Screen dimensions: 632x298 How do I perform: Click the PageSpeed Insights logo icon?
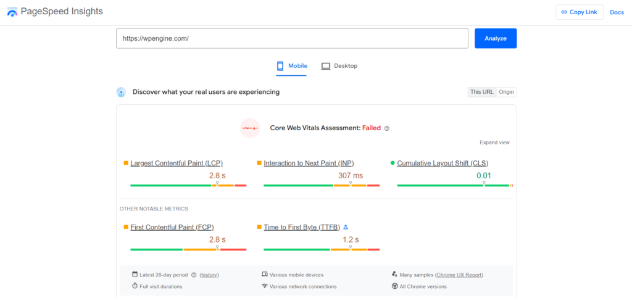12,12
